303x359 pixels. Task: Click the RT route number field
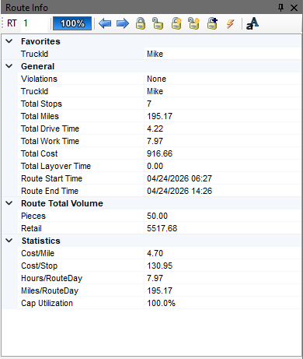click(x=35, y=23)
